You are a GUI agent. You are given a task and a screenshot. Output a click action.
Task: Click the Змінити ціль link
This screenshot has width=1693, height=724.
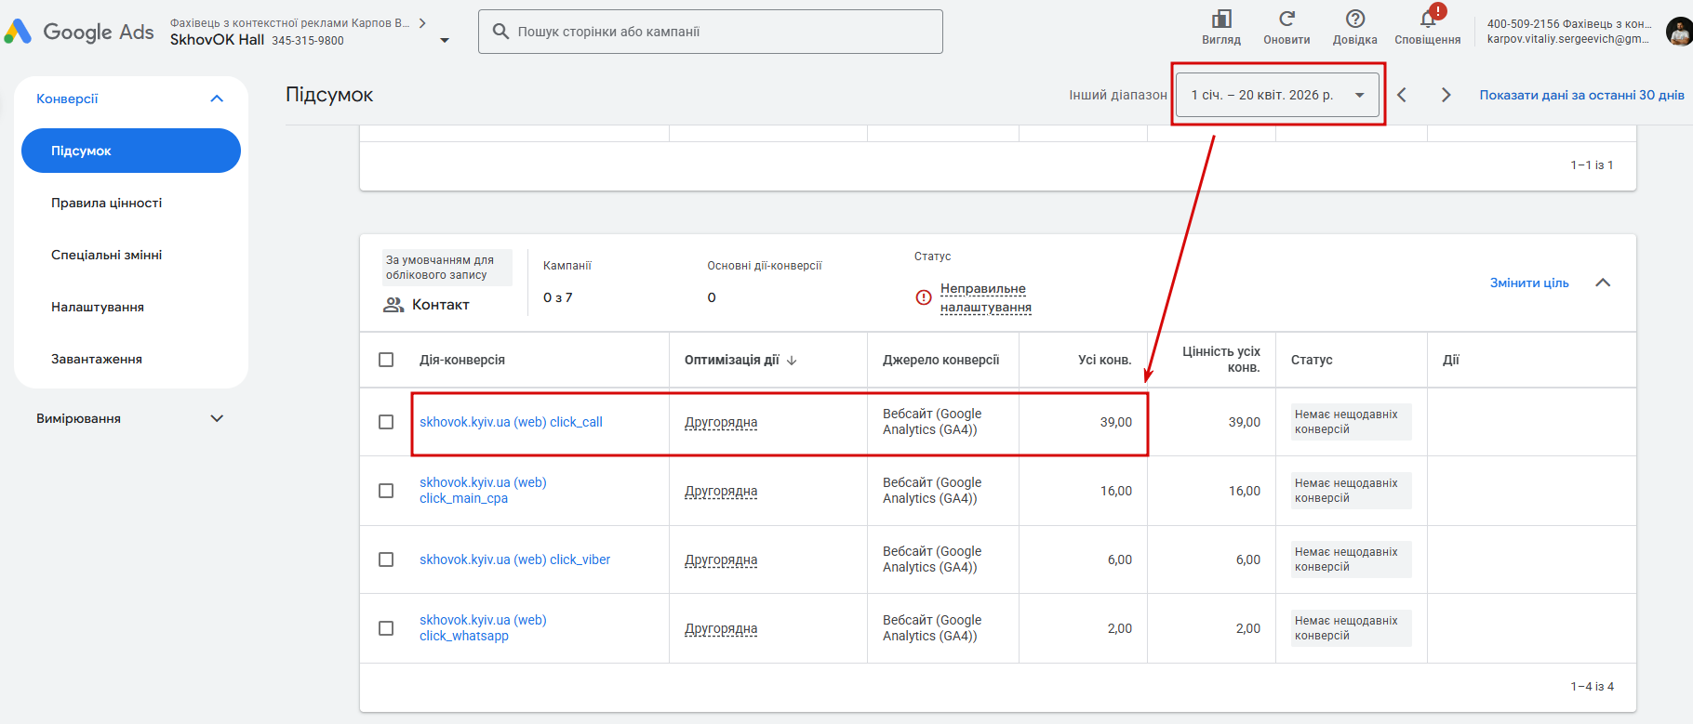[x=1529, y=283]
